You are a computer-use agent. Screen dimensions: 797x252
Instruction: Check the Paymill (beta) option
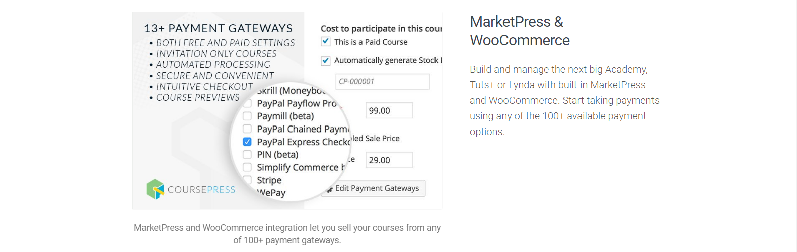(x=247, y=116)
